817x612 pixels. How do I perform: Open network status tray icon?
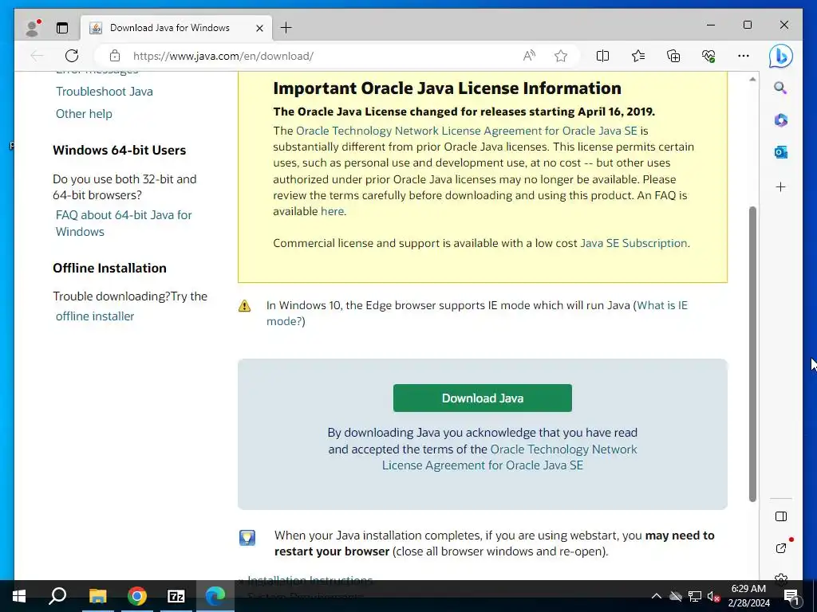click(695, 596)
